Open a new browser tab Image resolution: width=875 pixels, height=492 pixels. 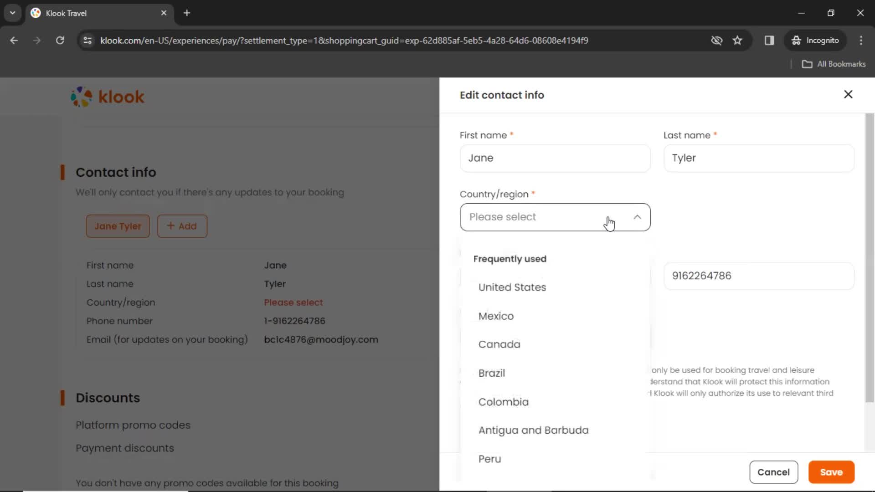(x=187, y=13)
